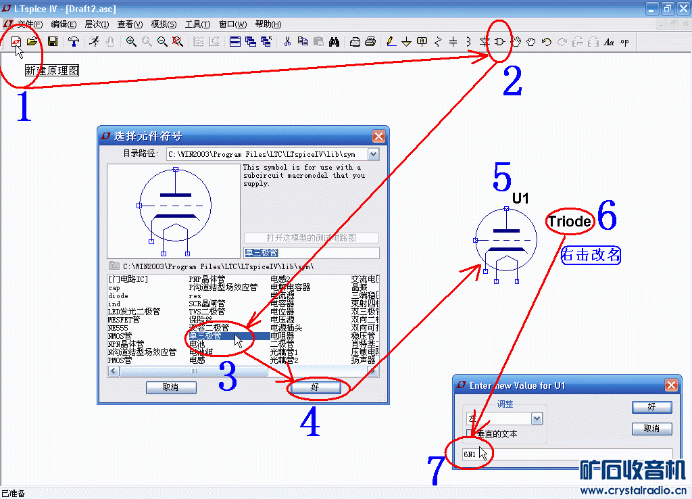The width and height of the screenshot is (692, 499).
Task: Click the Triode value label on the schematic
Action: (x=569, y=221)
